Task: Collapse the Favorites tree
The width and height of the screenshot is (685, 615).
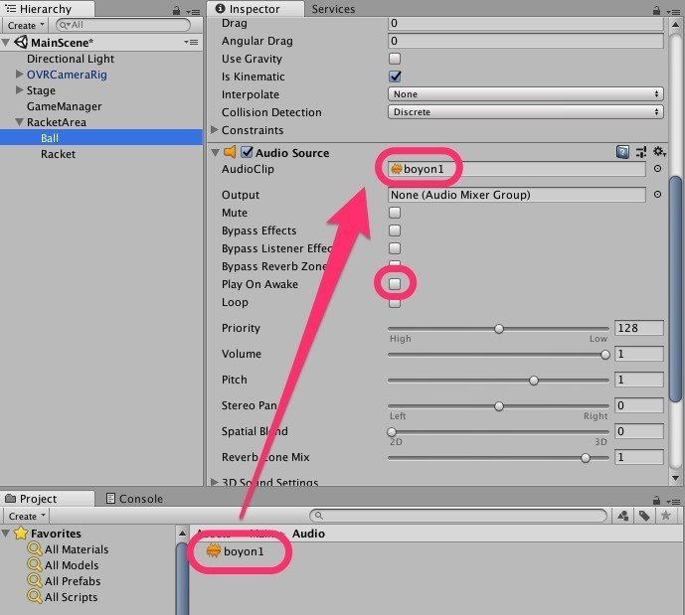Action: click(x=6, y=533)
